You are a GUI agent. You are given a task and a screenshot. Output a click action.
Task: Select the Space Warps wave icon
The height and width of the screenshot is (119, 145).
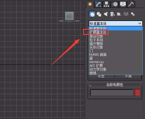click(x=126, y=14)
